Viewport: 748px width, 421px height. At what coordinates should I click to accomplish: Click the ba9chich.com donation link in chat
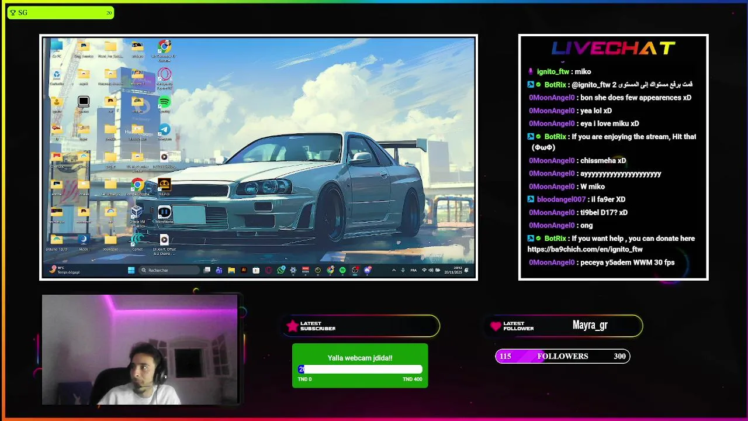coord(585,249)
